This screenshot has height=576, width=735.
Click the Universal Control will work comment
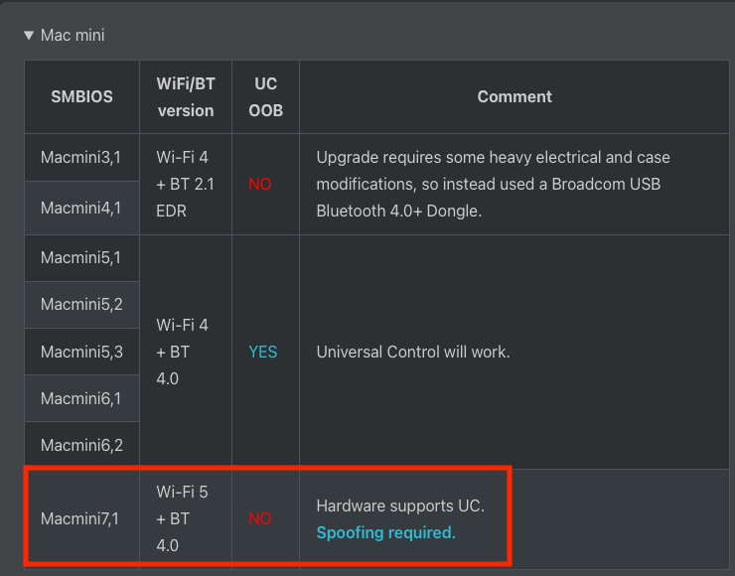pyautogui.click(x=413, y=352)
